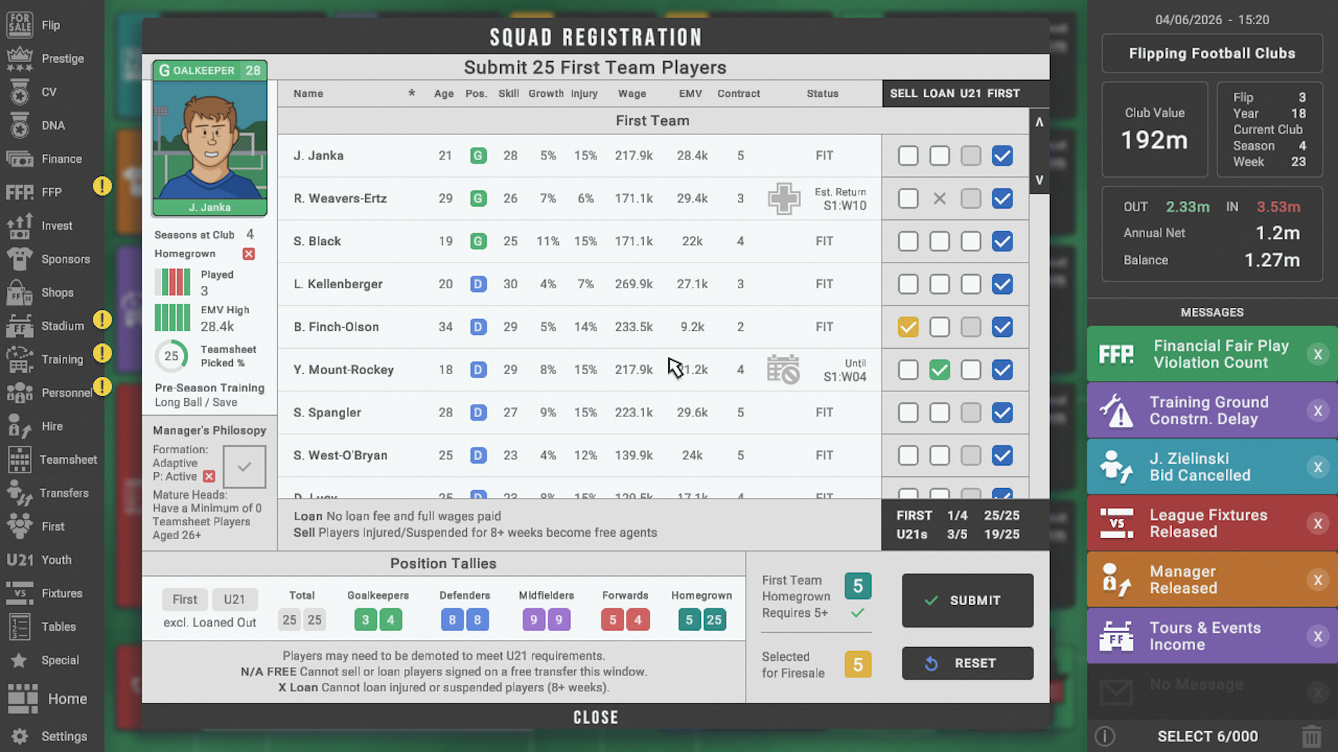Open the Invest growth icon
The image size is (1338, 752).
[x=20, y=226]
